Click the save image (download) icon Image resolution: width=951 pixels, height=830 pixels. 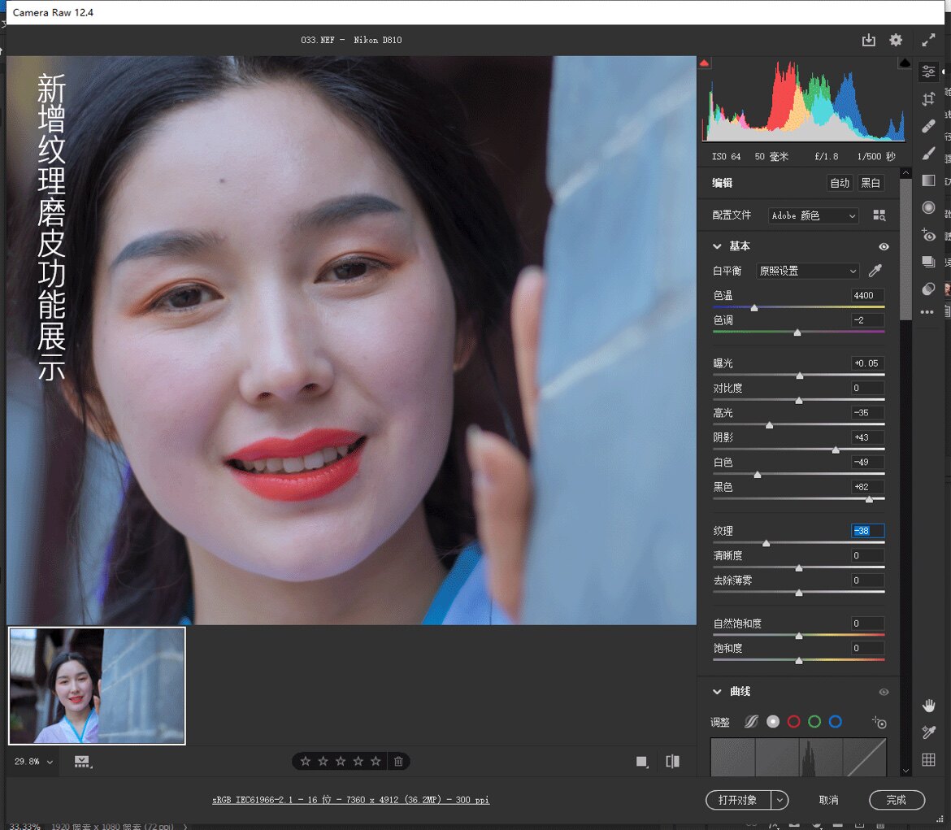869,40
